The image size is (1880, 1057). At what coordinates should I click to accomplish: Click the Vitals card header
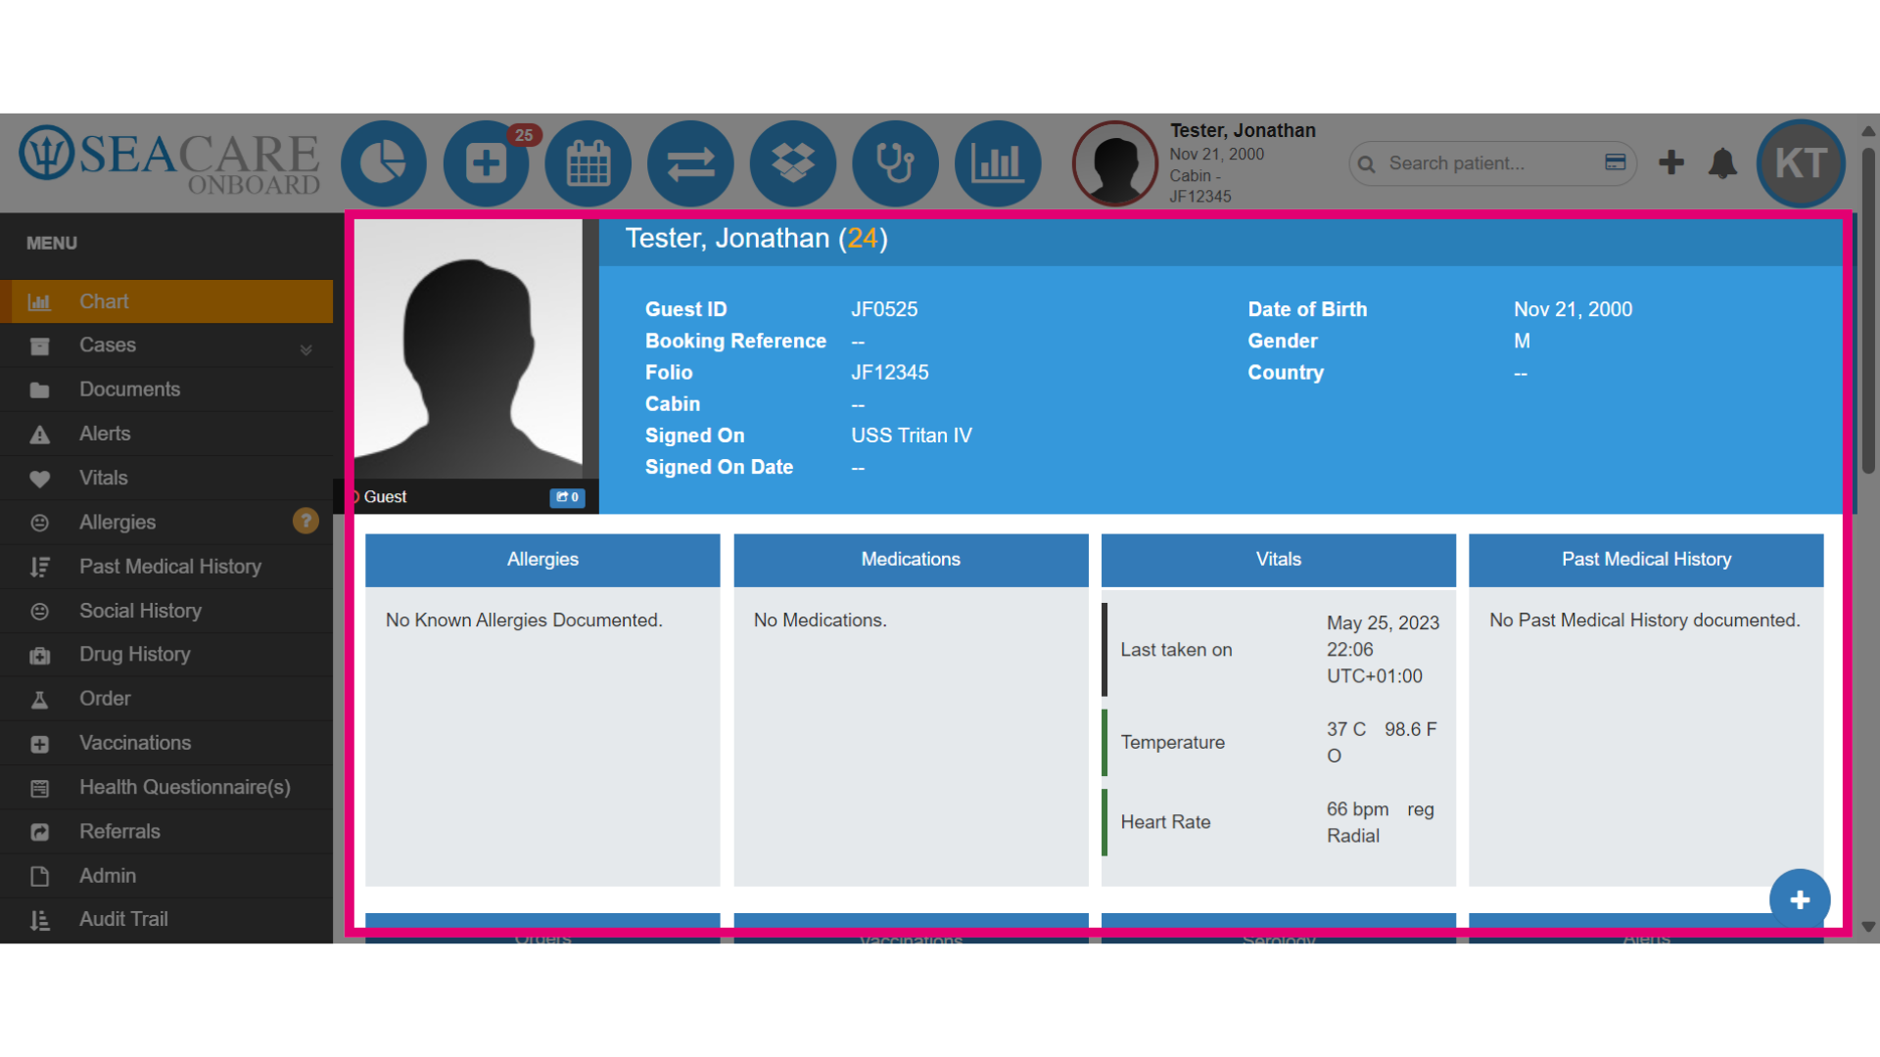pyautogui.click(x=1279, y=560)
